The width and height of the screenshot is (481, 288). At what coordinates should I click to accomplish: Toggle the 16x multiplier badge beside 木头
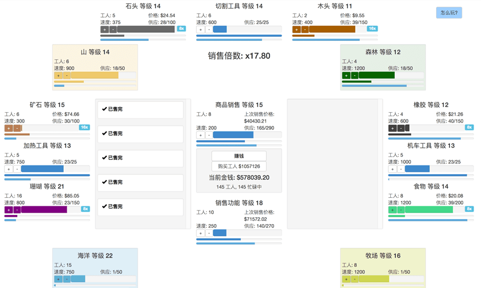tap(372, 29)
